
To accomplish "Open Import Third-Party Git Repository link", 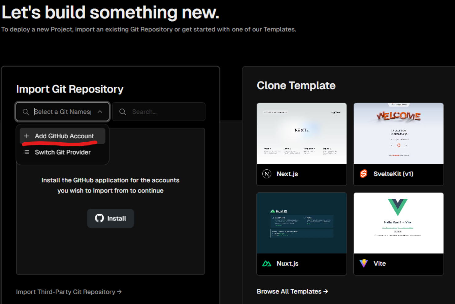I will 69,292.
